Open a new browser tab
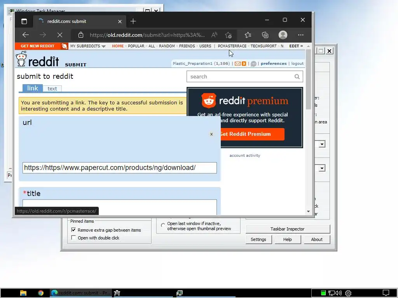The width and height of the screenshot is (398, 298). tap(133, 21)
